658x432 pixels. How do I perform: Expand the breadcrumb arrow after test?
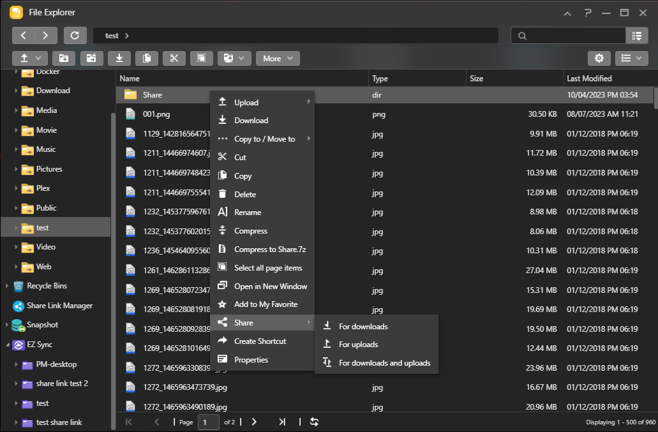coord(126,36)
